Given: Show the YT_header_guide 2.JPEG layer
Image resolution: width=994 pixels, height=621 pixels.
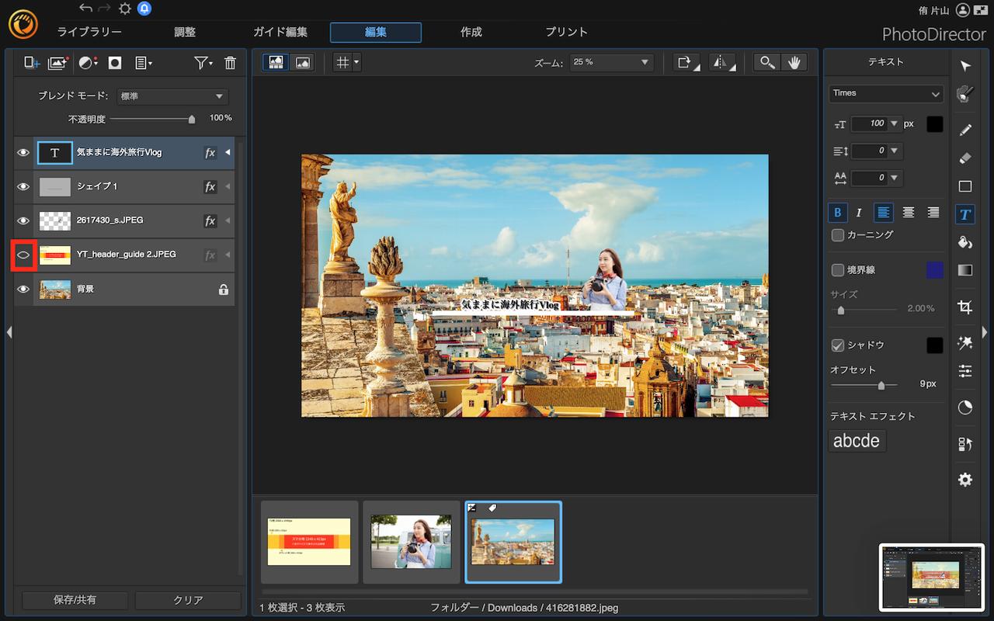Looking at the screenshot, I should 23,255.
